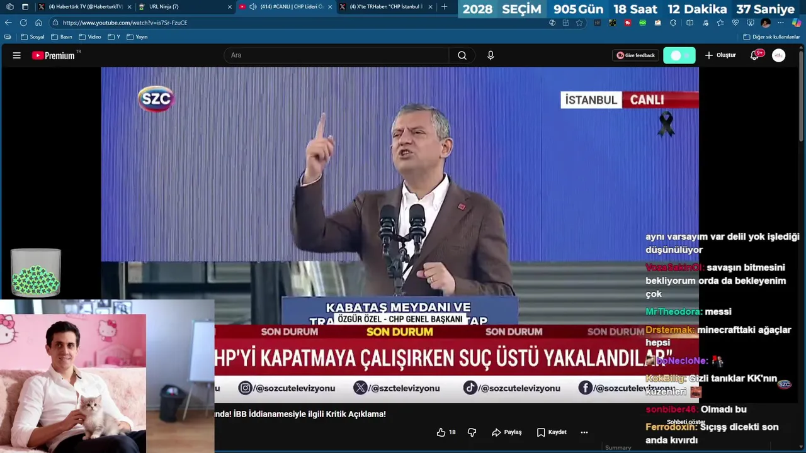Open the site info lock icon
This screenshot has width=806, height=453.
pos(57,23)
